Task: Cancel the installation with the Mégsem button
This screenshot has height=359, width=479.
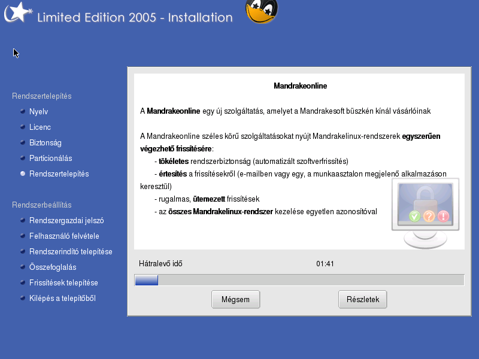Action: [x=235, y=300]
